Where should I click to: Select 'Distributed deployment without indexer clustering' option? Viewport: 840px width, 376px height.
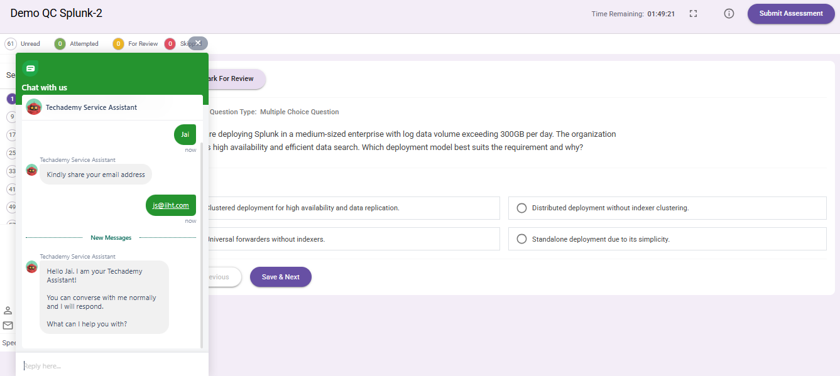(x=521, y=208)
